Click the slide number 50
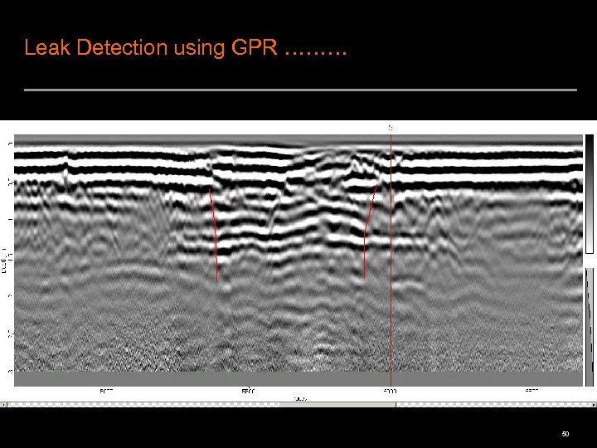Screen dimensions: 597x448 [x=565, y=434]
